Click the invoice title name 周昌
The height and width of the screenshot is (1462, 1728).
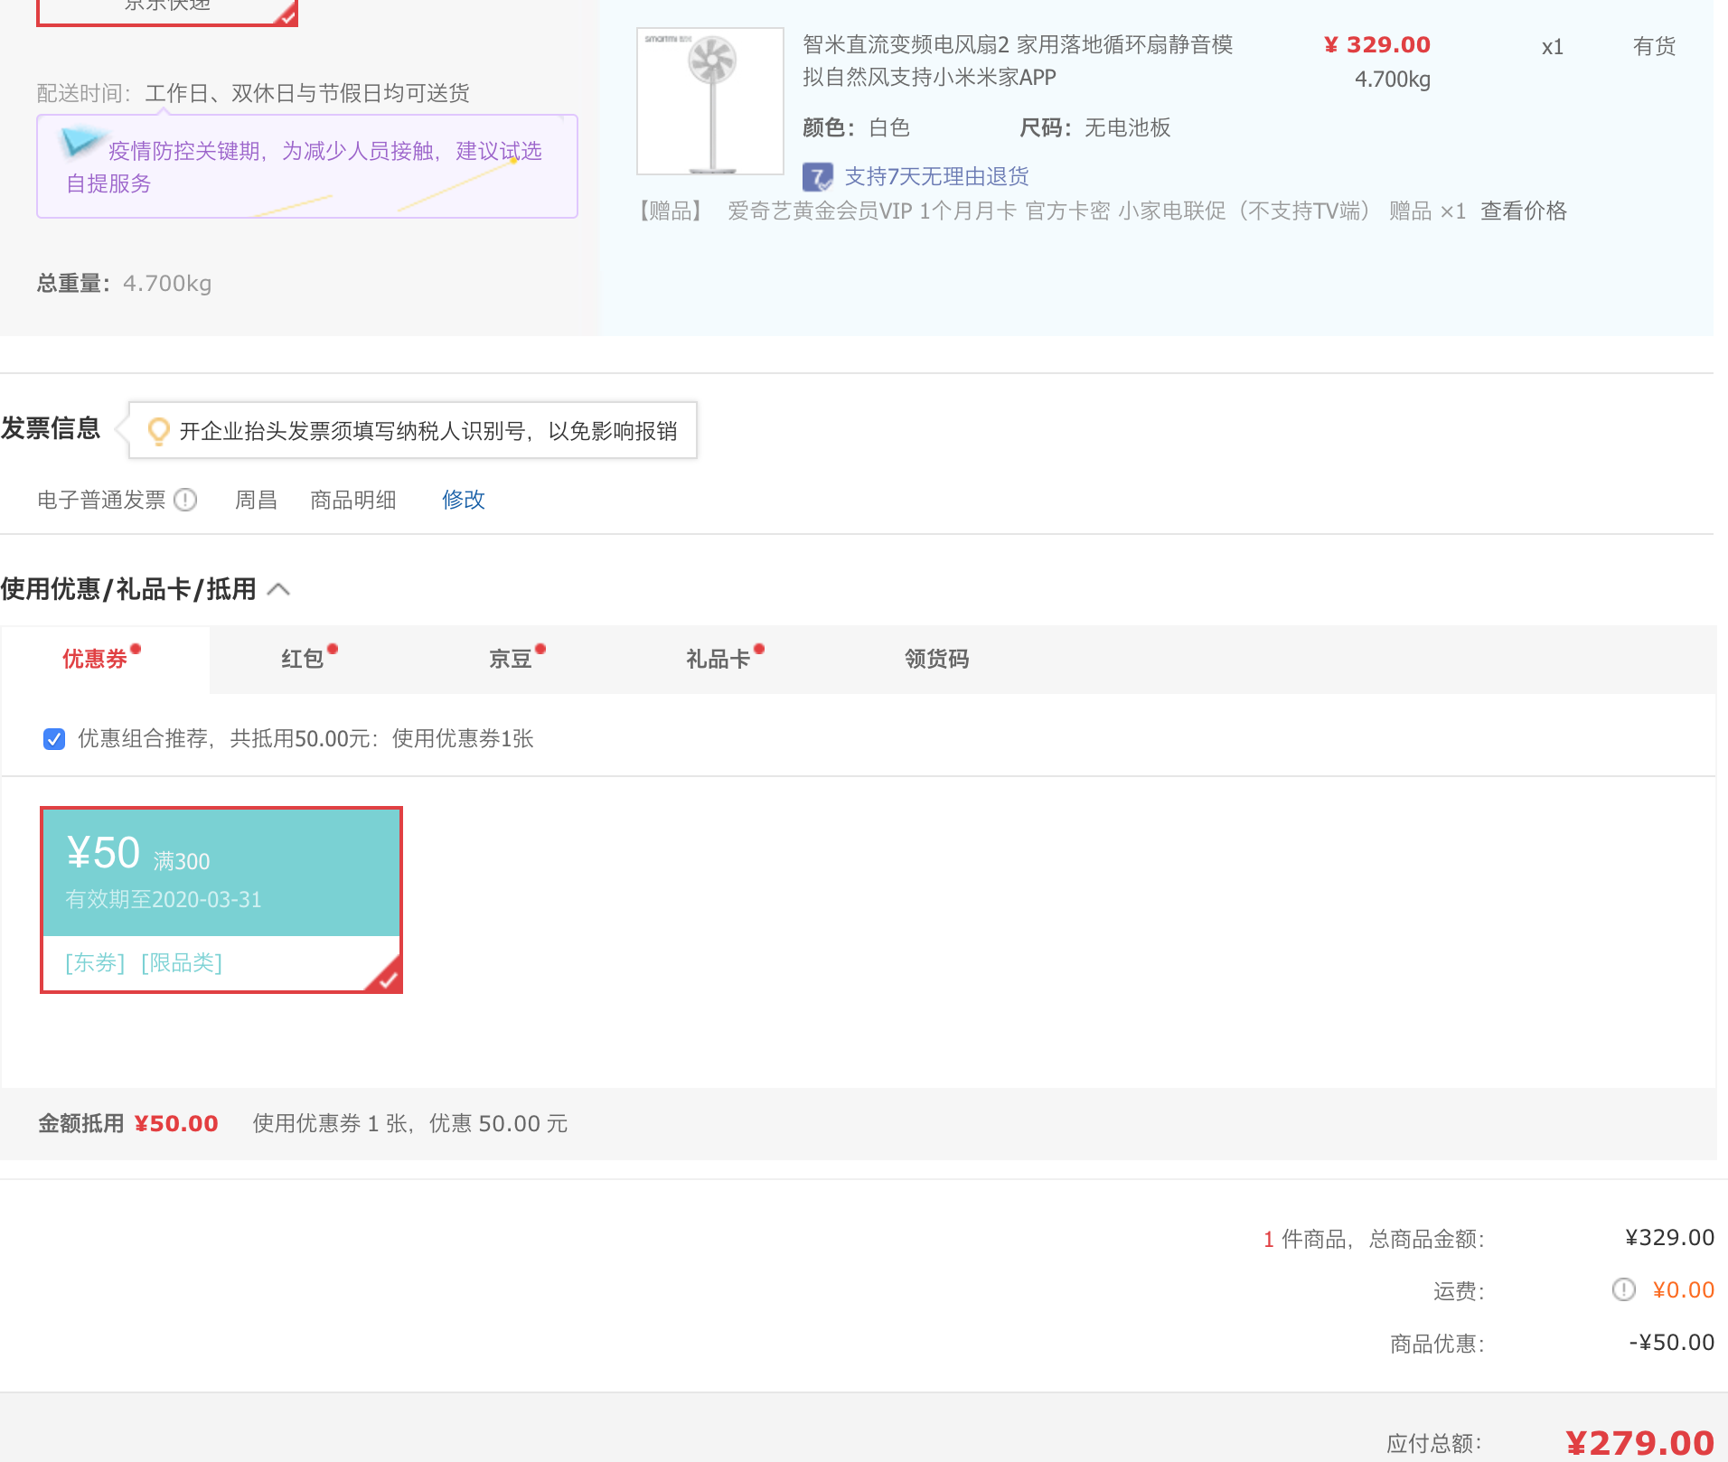point(256,500)
